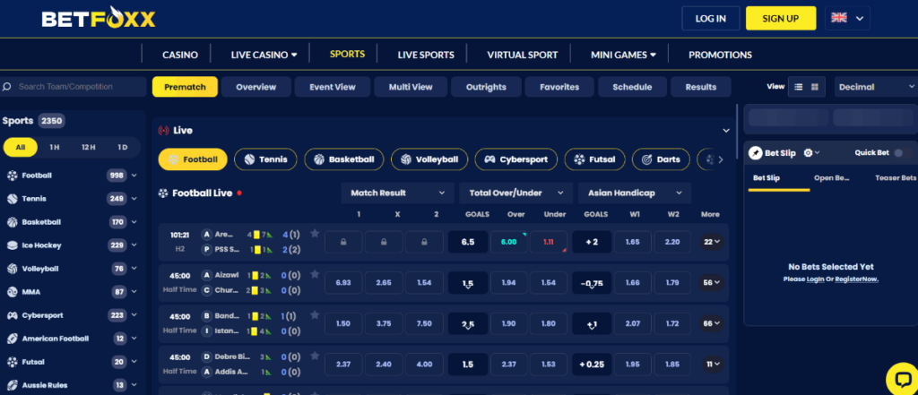Image resolution: width=918 pixels, height=395 pixels.
Task: Open the Schedule tab
Action: click(632, 87)
